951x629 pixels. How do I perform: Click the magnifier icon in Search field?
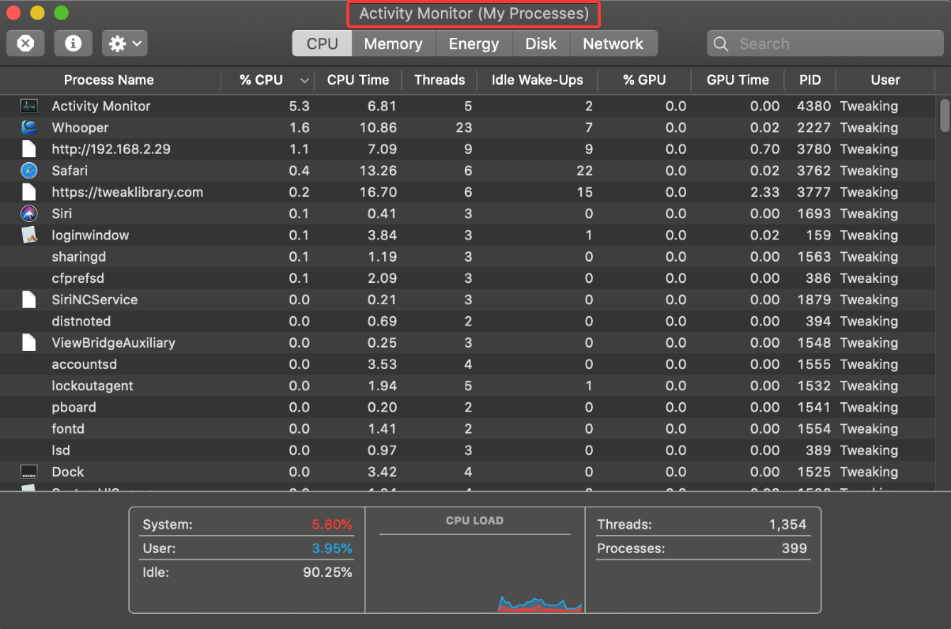pos(720,44)
